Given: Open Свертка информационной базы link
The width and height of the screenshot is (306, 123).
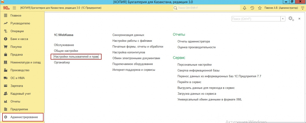Looking at the screenshot, I should click(x=199, y=71).
